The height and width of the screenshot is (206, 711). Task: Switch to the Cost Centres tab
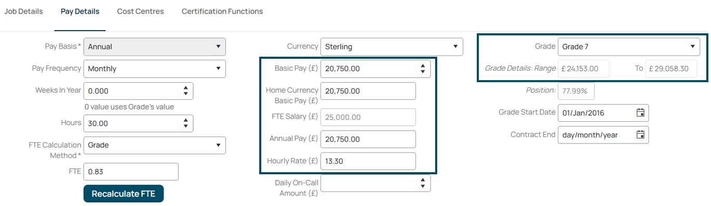pyautogui.click(x=141, y=11)
